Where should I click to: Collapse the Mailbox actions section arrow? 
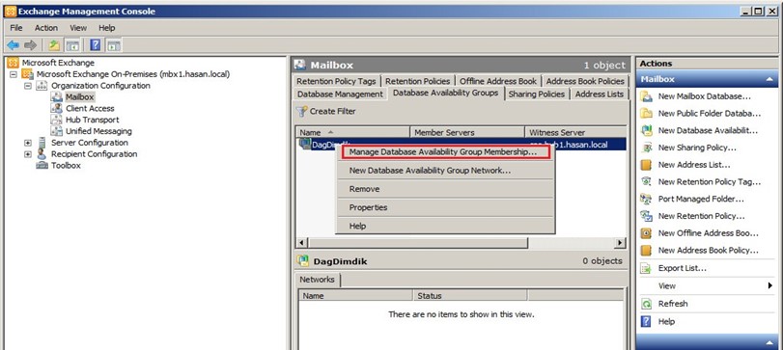pos(769,79)
